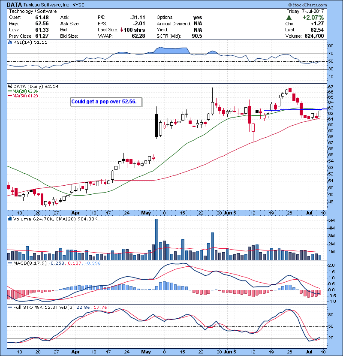This screenshot has height=356, width=343.
Task: Click the DATA (Daily) candlestick icon
Action: (x=10, y=87)
